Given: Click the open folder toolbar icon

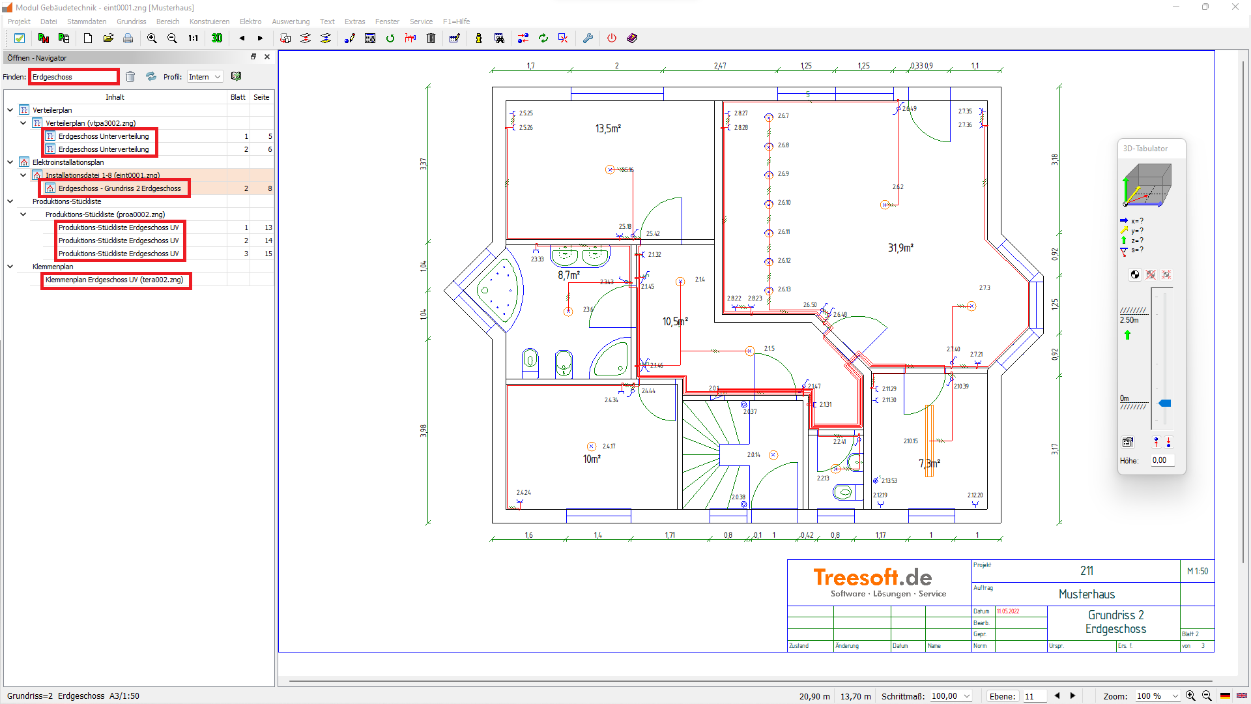Looking at the screenshot, I should coord(108,38).
